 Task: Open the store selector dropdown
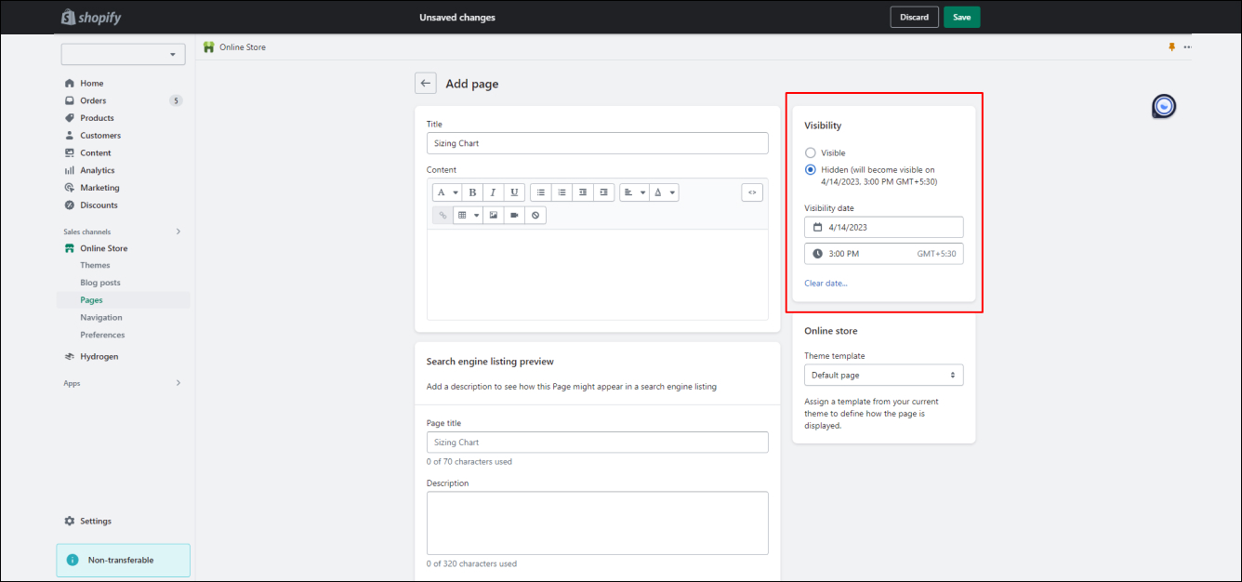click(x=123, y=55)
